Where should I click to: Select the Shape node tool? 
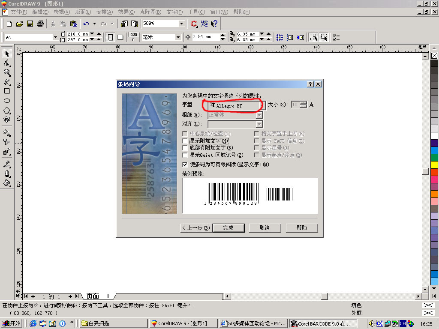coord(7,63)
